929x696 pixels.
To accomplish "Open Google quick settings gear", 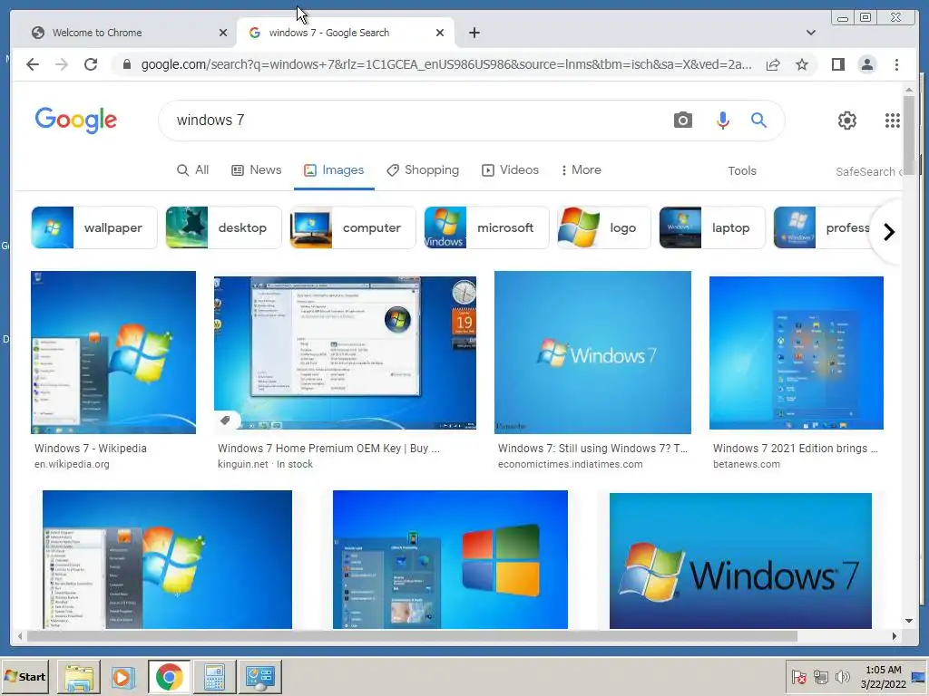I will pos(847,121).
